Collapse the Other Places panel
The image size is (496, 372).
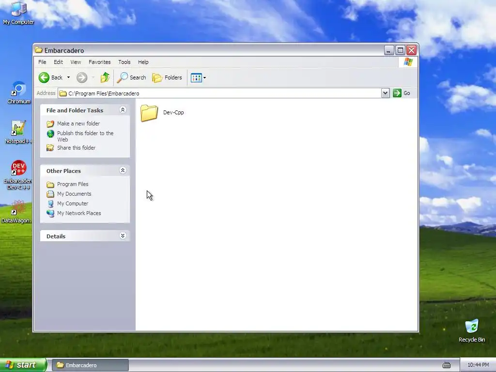123,170
